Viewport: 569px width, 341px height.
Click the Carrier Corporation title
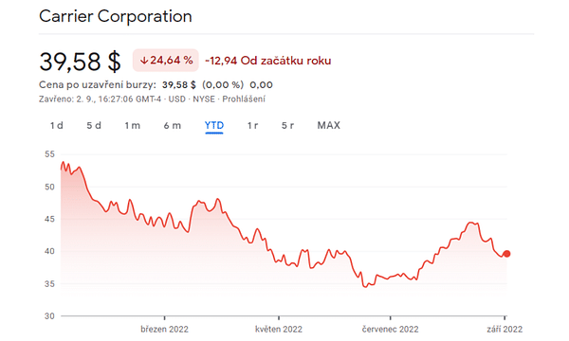pos(116,16)
